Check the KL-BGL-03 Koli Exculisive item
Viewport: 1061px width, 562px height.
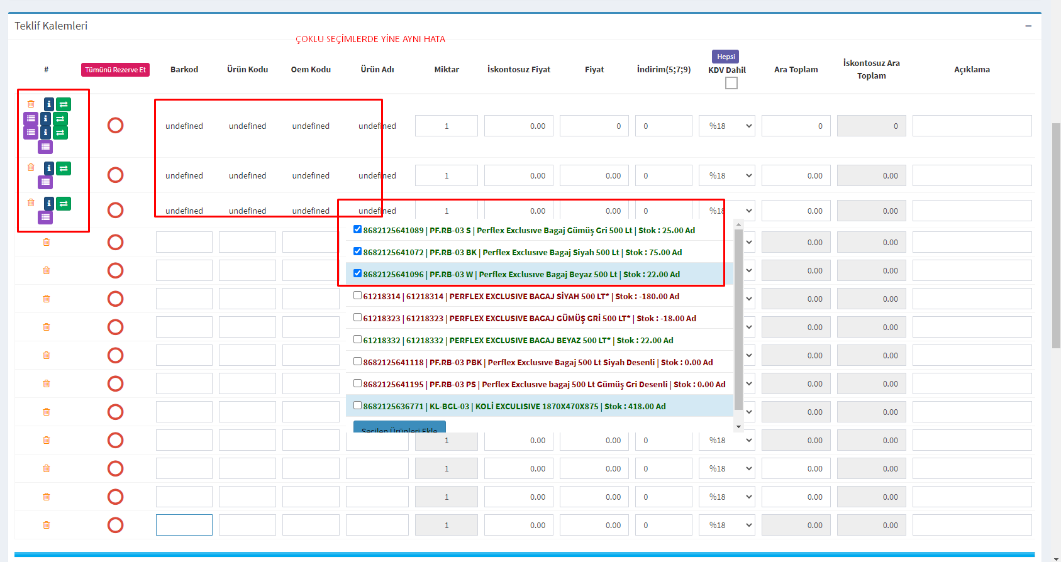pos(357,405)
